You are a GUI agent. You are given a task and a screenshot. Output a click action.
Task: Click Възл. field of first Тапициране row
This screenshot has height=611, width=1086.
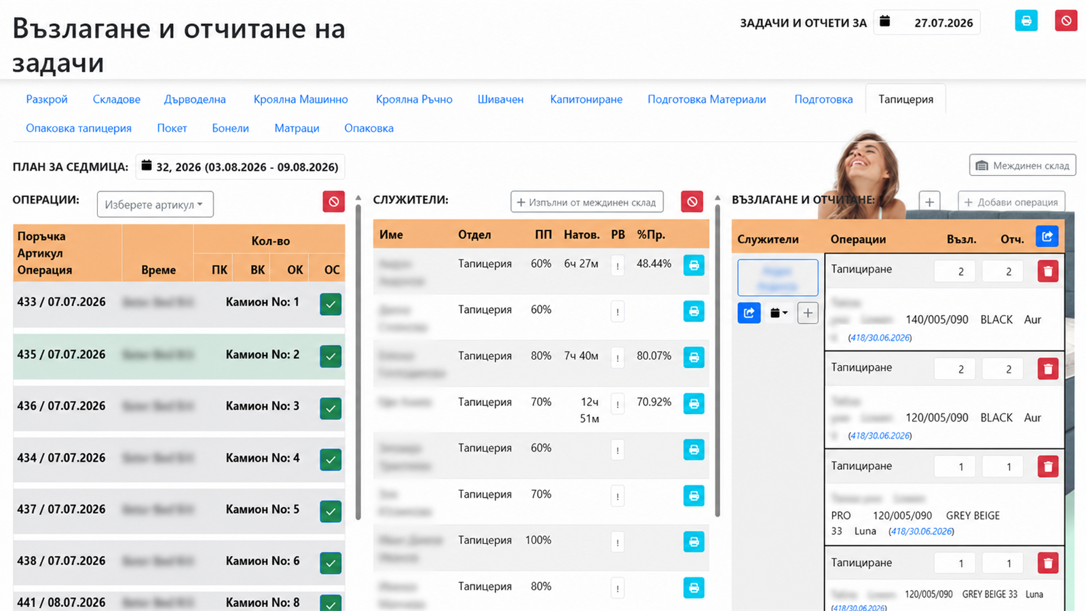pos(955,271)
